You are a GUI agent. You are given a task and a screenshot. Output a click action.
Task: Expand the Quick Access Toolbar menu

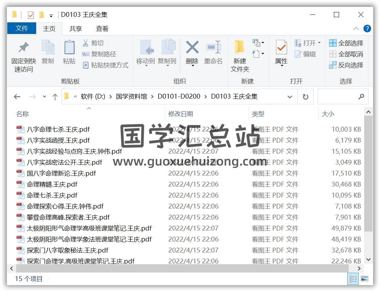click(51, 15)
